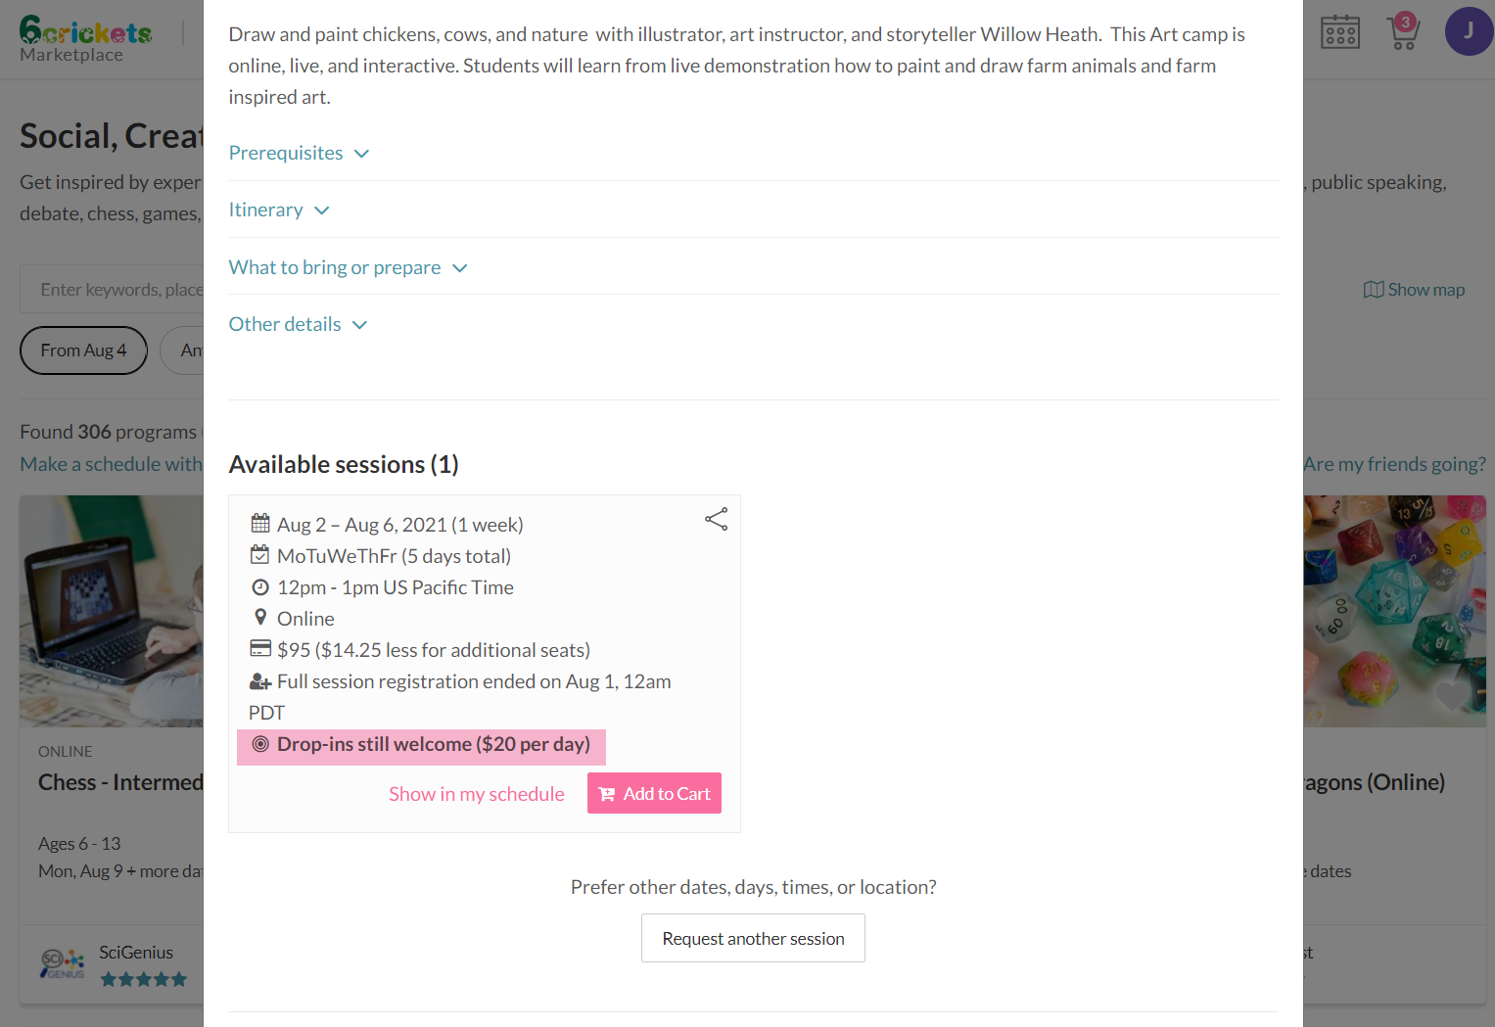The image size is (1495, 1027).
Task: Click the share icon on the session card
Action: click(717, 519)
